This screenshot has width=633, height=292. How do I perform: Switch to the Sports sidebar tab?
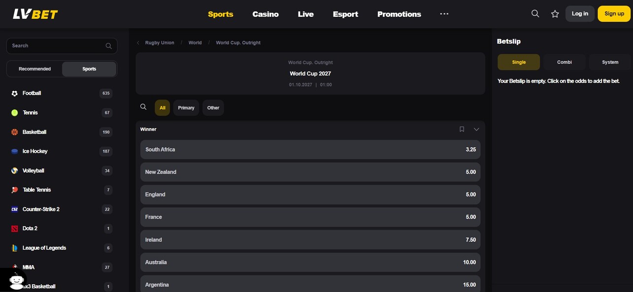pos(89,68)
